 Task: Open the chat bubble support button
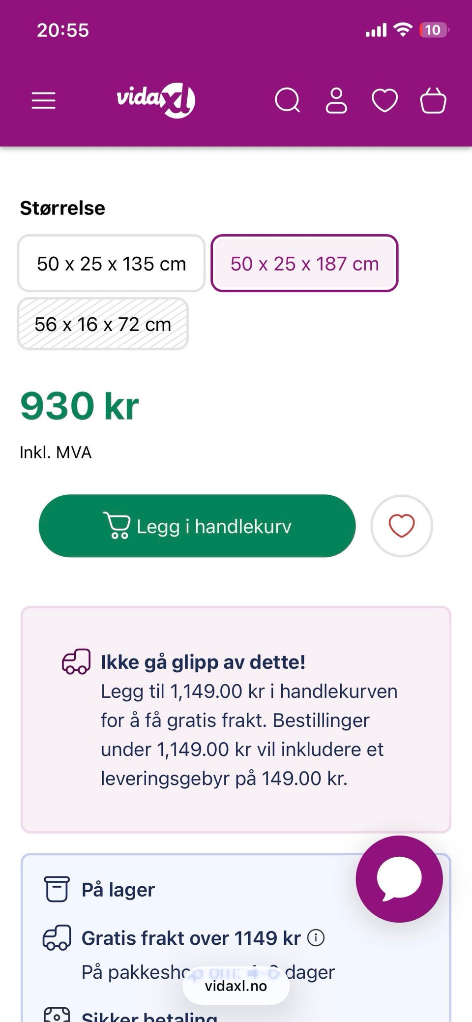coord(399,879)
